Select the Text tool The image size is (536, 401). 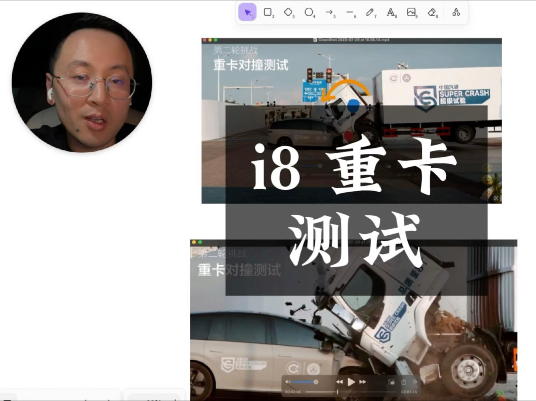(391, 12)
